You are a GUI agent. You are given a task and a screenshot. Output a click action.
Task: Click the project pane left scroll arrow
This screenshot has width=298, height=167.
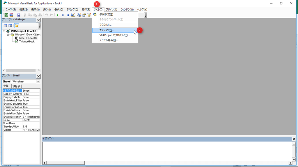point(4,70)
